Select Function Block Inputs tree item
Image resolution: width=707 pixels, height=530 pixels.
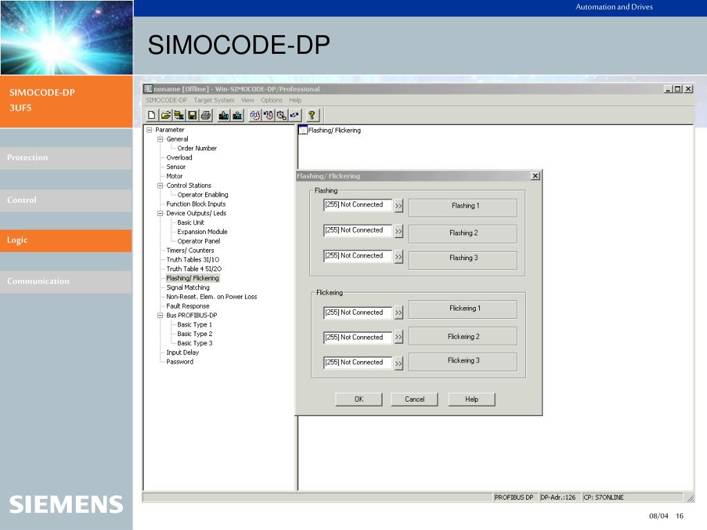tap(195, 204)
